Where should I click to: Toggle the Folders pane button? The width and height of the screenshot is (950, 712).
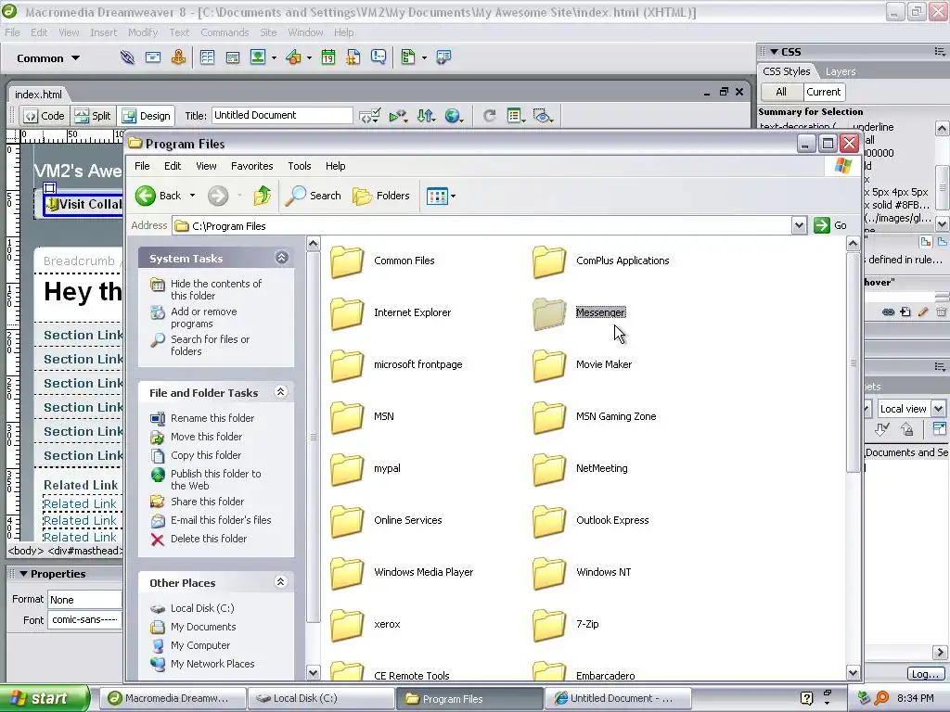(381, 196)
